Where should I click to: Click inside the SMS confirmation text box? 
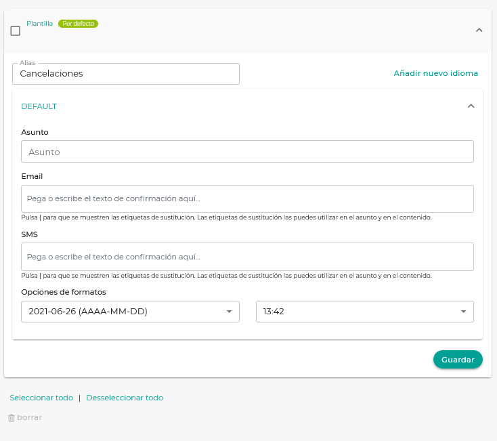[247, 257]
